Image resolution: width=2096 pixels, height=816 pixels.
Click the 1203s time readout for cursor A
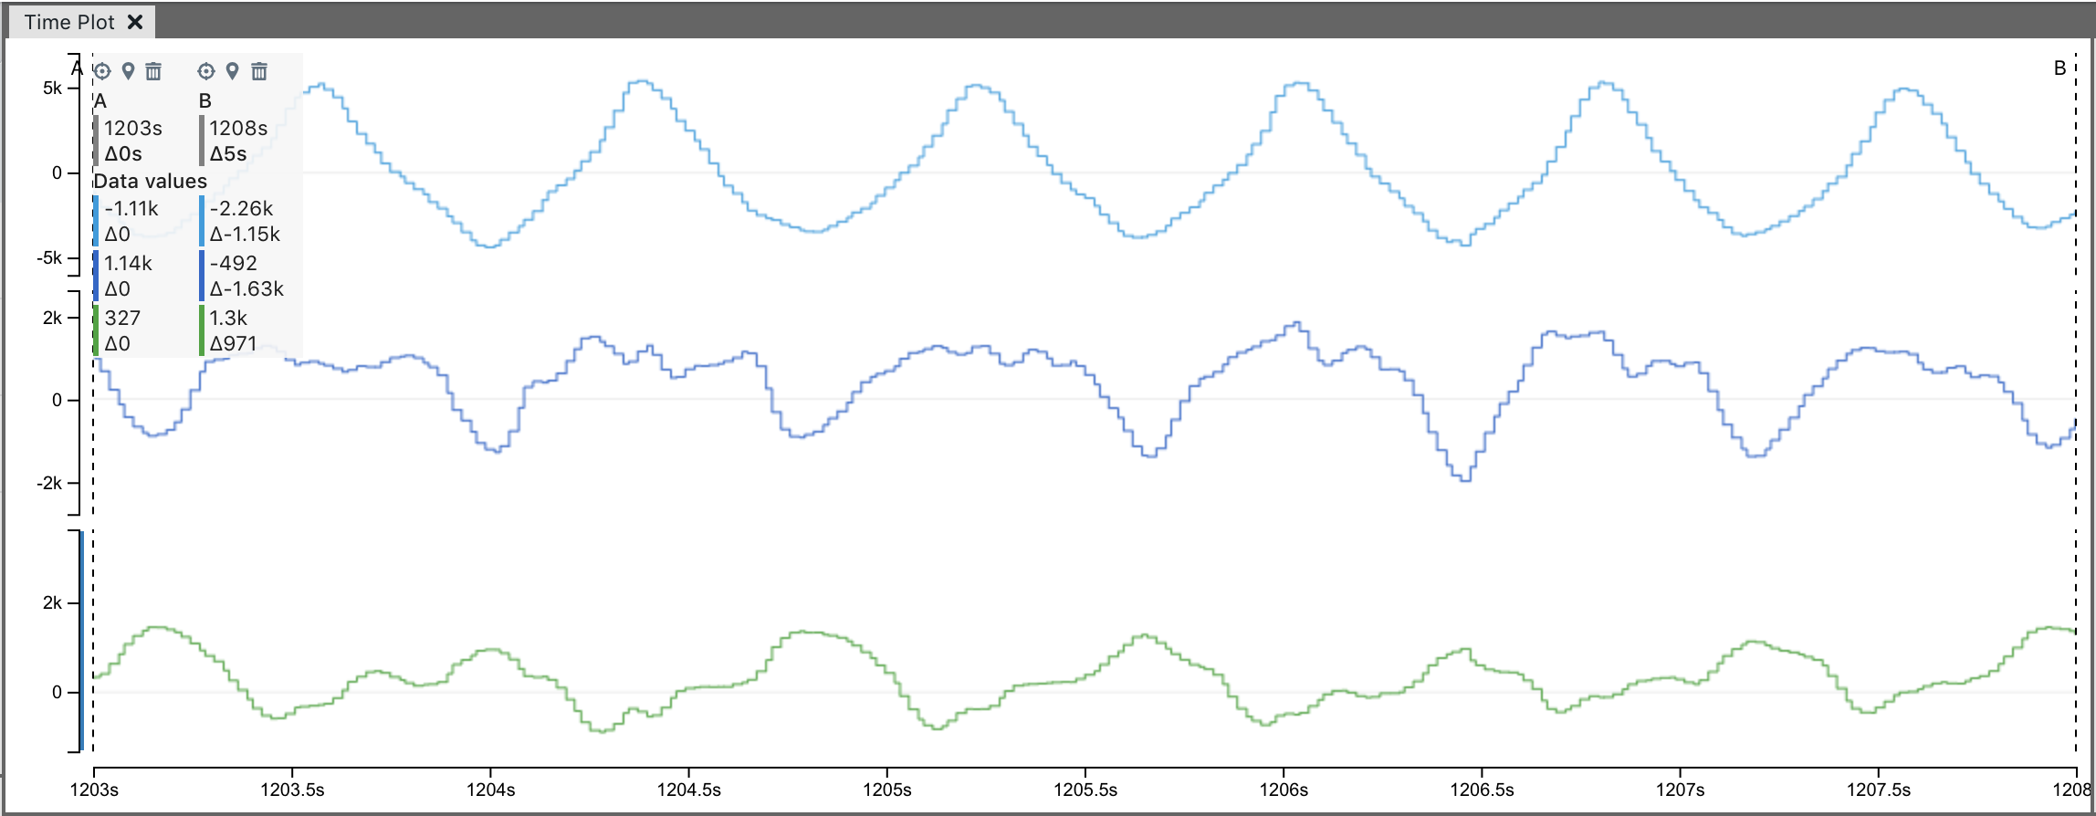(x=132, y=128)
